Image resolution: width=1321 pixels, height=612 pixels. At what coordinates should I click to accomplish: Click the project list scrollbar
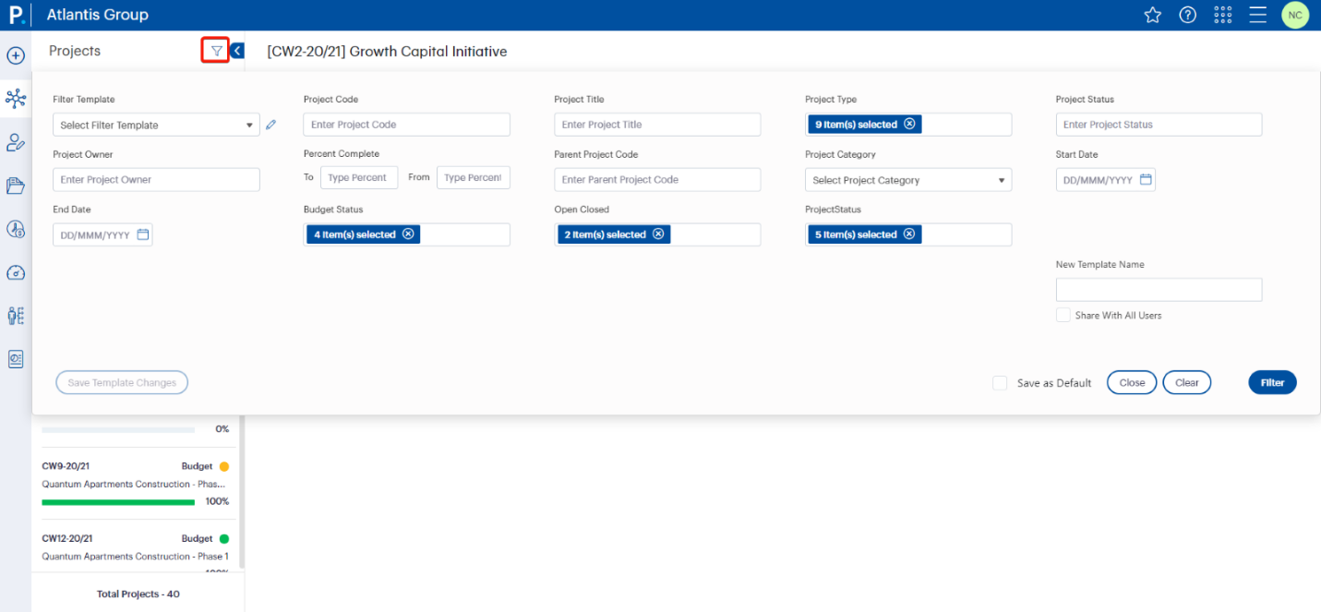[x=242, y=491]
